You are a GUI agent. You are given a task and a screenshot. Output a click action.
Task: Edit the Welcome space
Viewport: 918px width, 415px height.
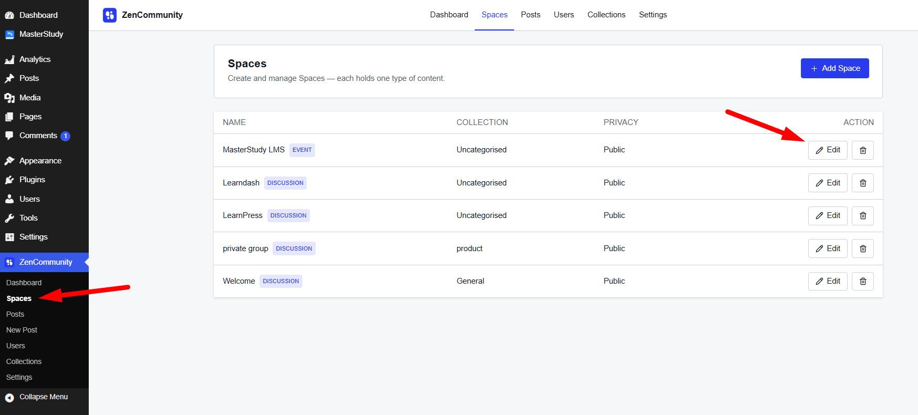828,281
